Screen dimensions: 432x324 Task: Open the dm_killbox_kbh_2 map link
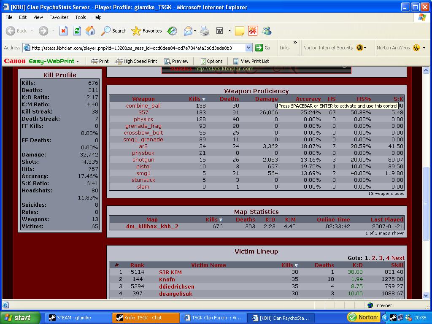click(x=152, y=227)
